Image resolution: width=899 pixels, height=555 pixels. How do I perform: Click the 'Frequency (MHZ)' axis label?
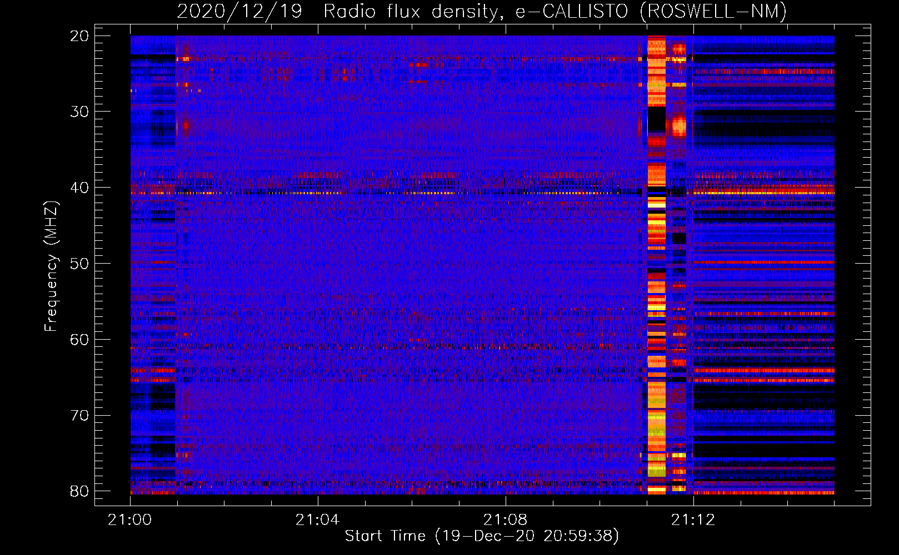tap(51, 266)
